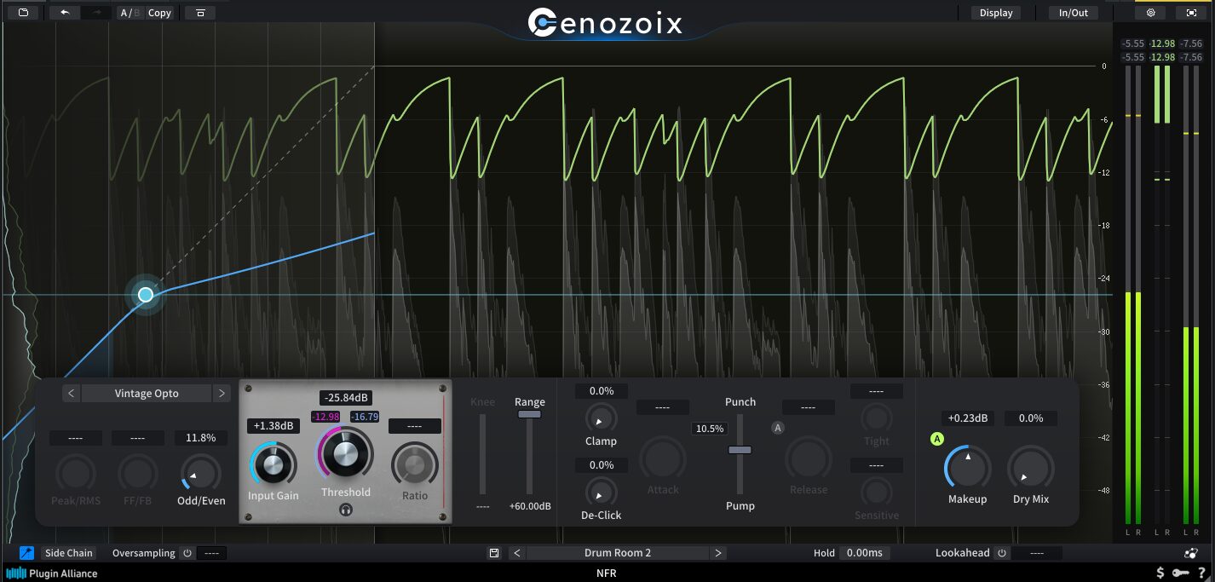Undo the last change
This screenshot has width=1215, height=582.
coord(65,13)
